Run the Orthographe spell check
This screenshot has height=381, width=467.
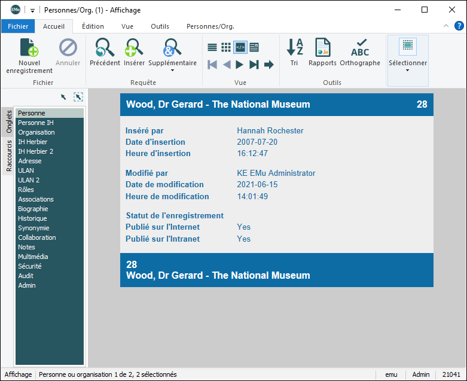pyautogui.click(x=360, y=48)
